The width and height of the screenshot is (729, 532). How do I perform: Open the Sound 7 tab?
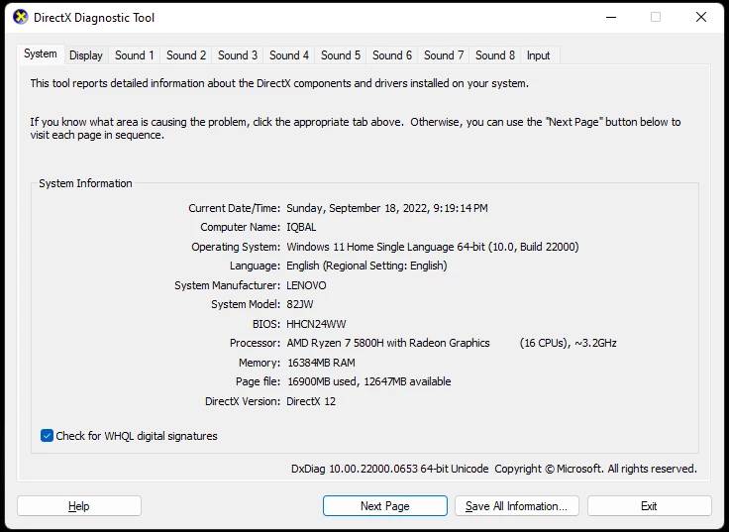[x=444, y=55]
